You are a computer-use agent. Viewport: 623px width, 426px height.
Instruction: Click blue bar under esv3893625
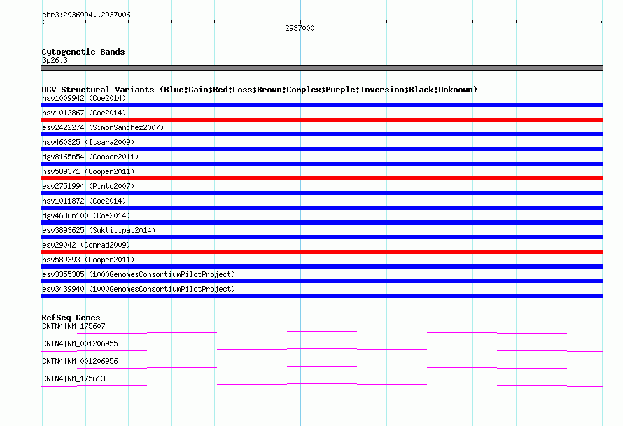(x=322, y=237)
